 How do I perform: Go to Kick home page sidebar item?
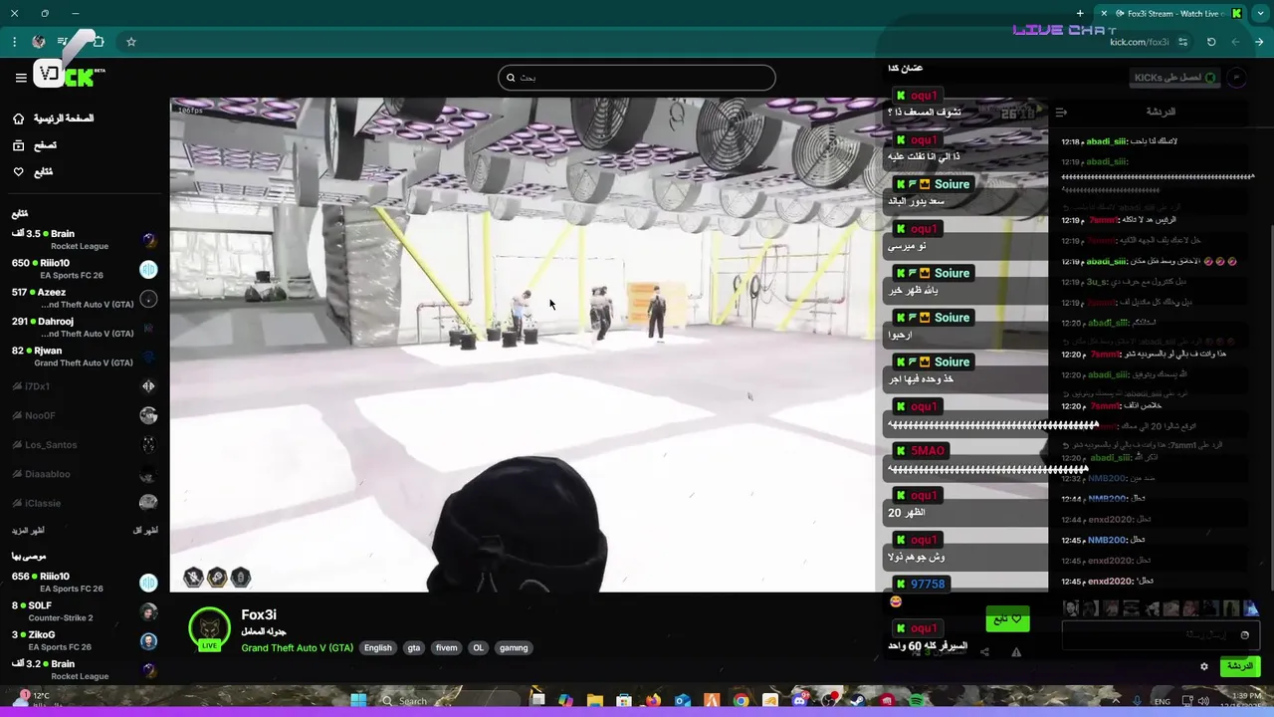(54, 119)
